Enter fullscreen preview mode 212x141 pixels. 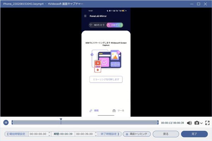coord(207,123)
